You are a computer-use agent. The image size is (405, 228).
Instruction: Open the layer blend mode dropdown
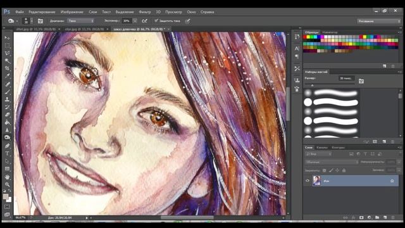(x=332, y=162)
